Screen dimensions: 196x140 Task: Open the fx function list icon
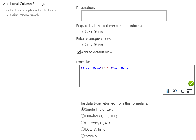point(182,91)
